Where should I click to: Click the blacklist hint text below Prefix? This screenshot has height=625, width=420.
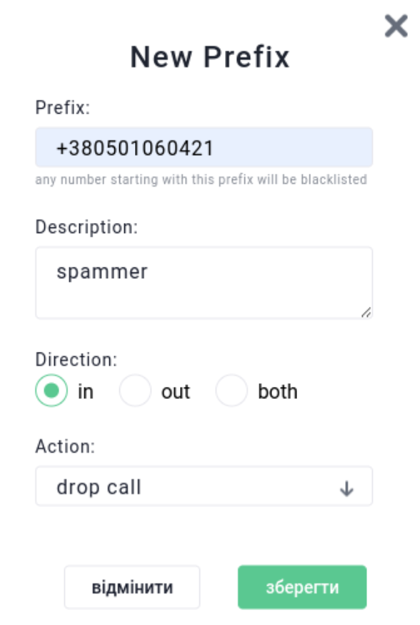click(201, 179)
